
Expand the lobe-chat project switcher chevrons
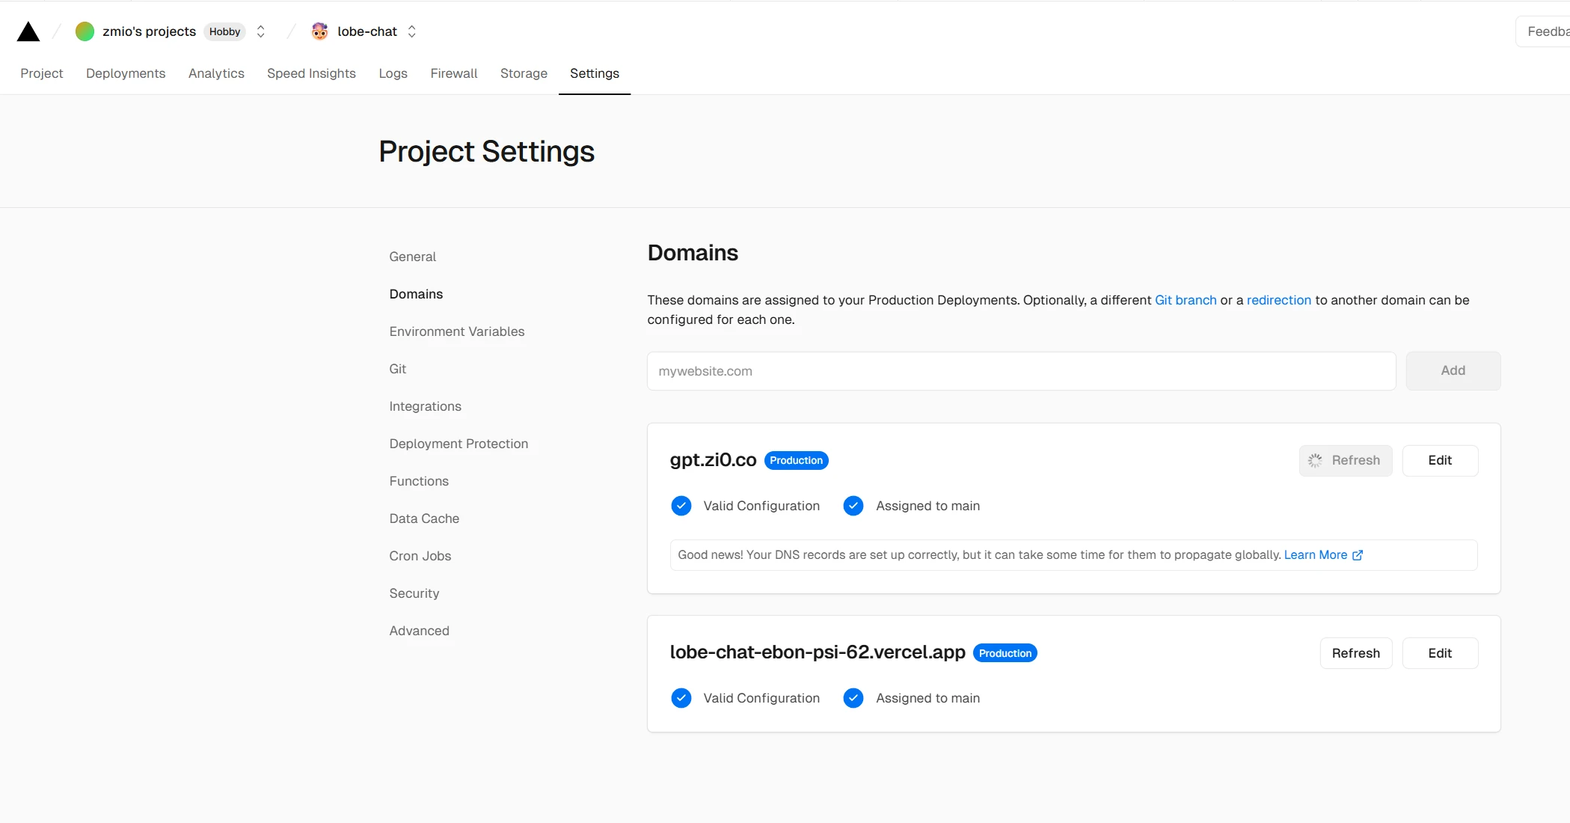click(412, 31)
